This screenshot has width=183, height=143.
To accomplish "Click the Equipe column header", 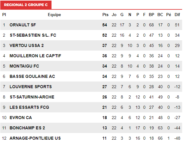I will point(55,15).
